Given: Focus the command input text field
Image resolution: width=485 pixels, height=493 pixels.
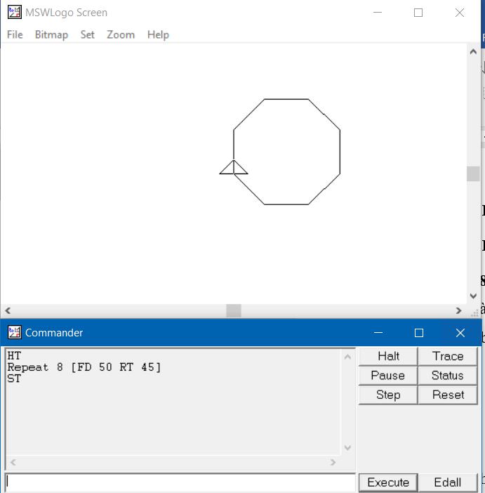Looking at the screenshot, I should coord(180,482).
